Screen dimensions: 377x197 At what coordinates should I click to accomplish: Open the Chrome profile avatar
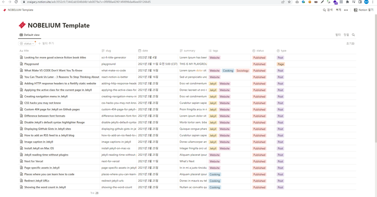coord(366,2)
